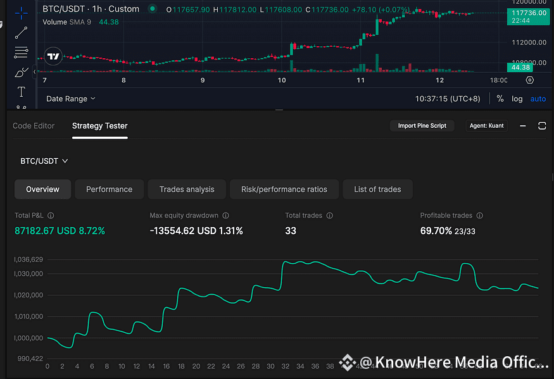Select the Text annotation tool
Viewport: 554px width, 379px height.
[21, 92]
